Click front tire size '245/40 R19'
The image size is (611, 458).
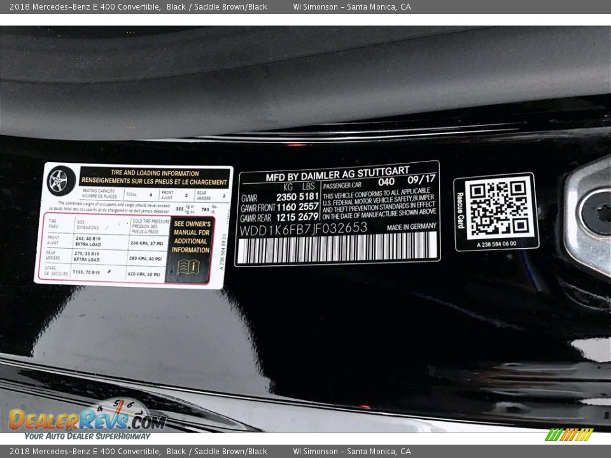pos(88,239)
